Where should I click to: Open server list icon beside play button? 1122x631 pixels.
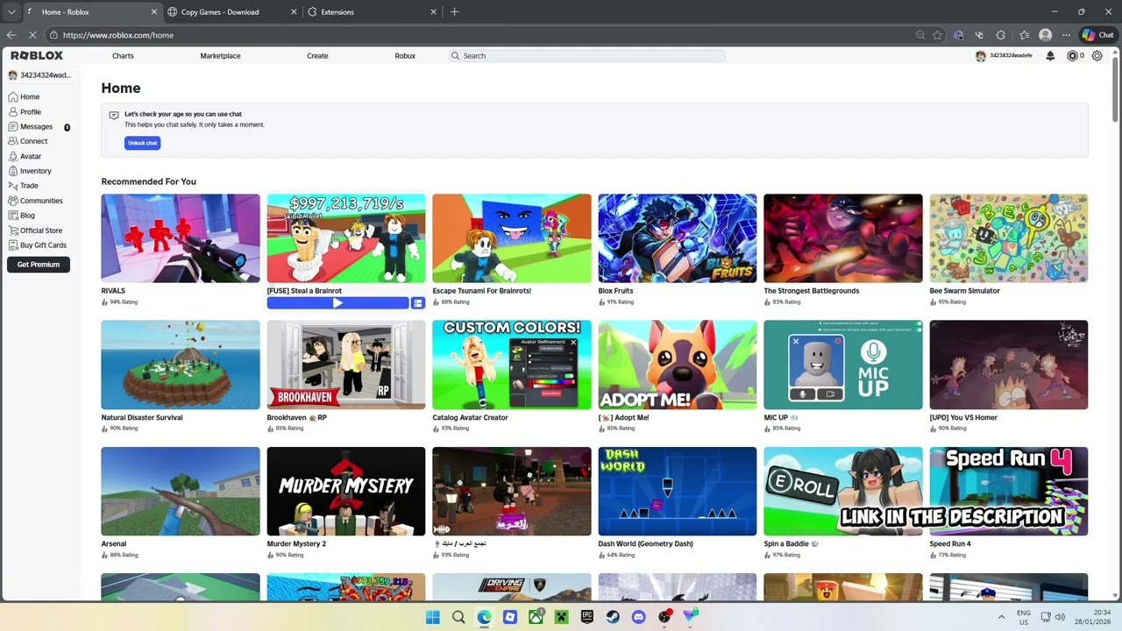[x=418, y=303]
